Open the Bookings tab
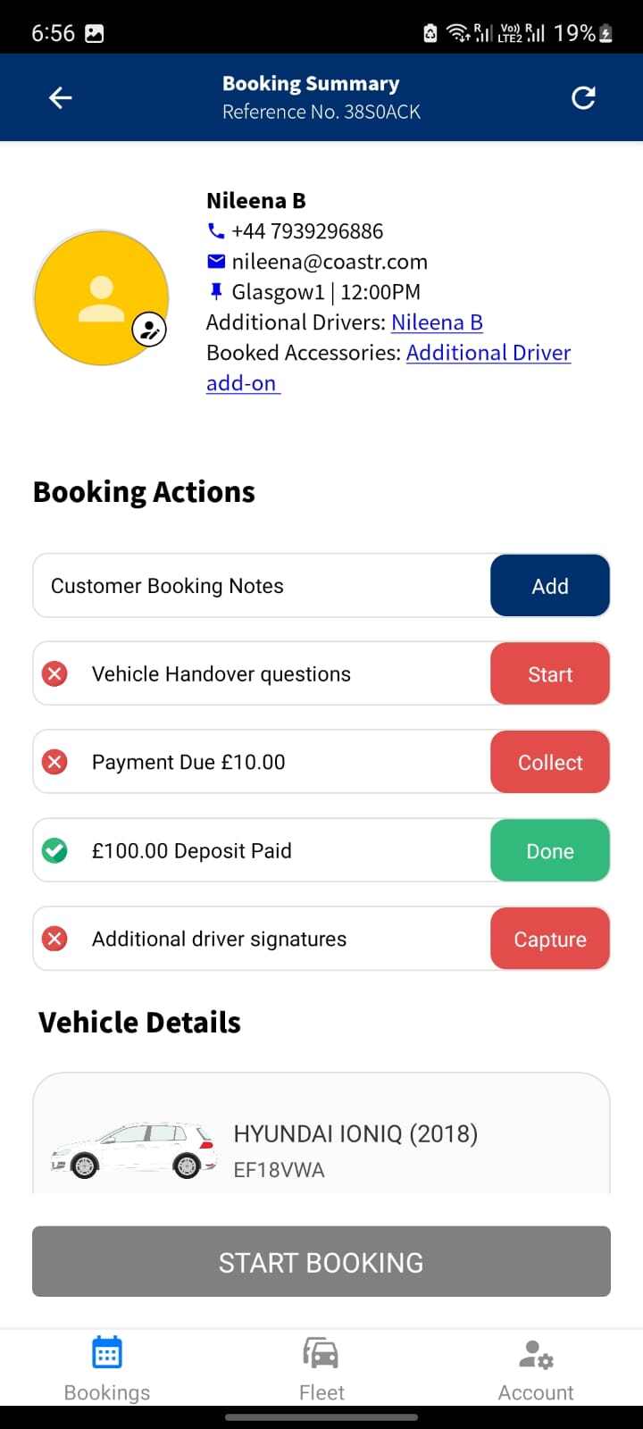Viewport: 643px width, 1429px height. (107, 1368)
